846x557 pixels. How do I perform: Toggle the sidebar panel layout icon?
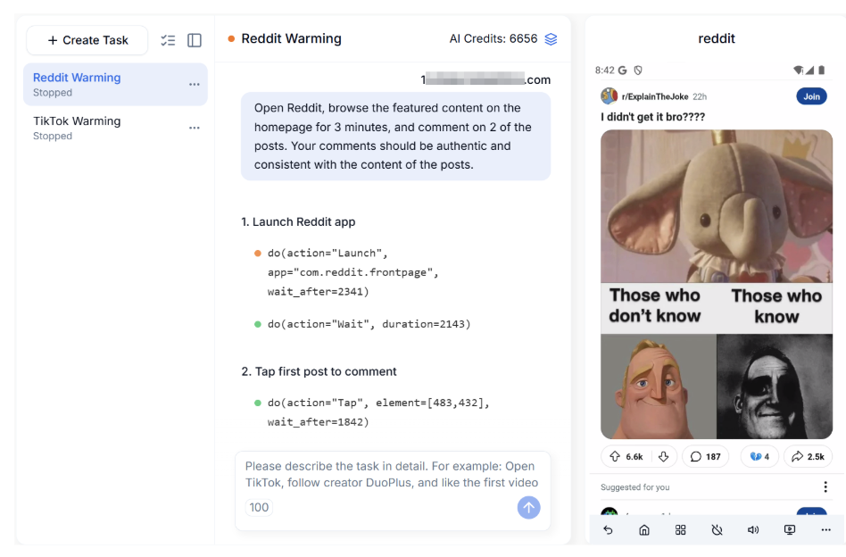195,40
